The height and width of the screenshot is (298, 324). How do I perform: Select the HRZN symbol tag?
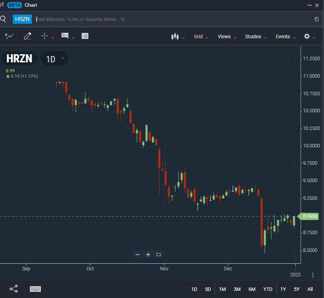pyautogui.click(x=22, y=19)
